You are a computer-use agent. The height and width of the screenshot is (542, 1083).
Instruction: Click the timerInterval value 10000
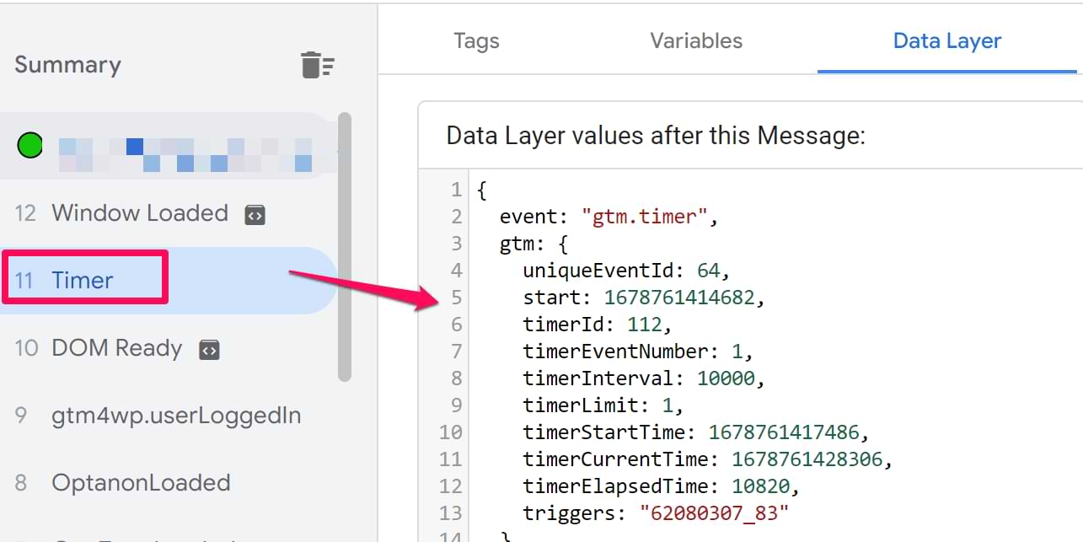[726, 378]
